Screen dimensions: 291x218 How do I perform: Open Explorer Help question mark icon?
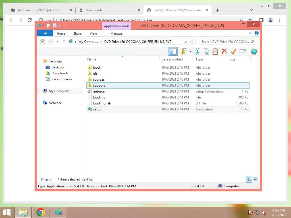(x=257, y=33)
